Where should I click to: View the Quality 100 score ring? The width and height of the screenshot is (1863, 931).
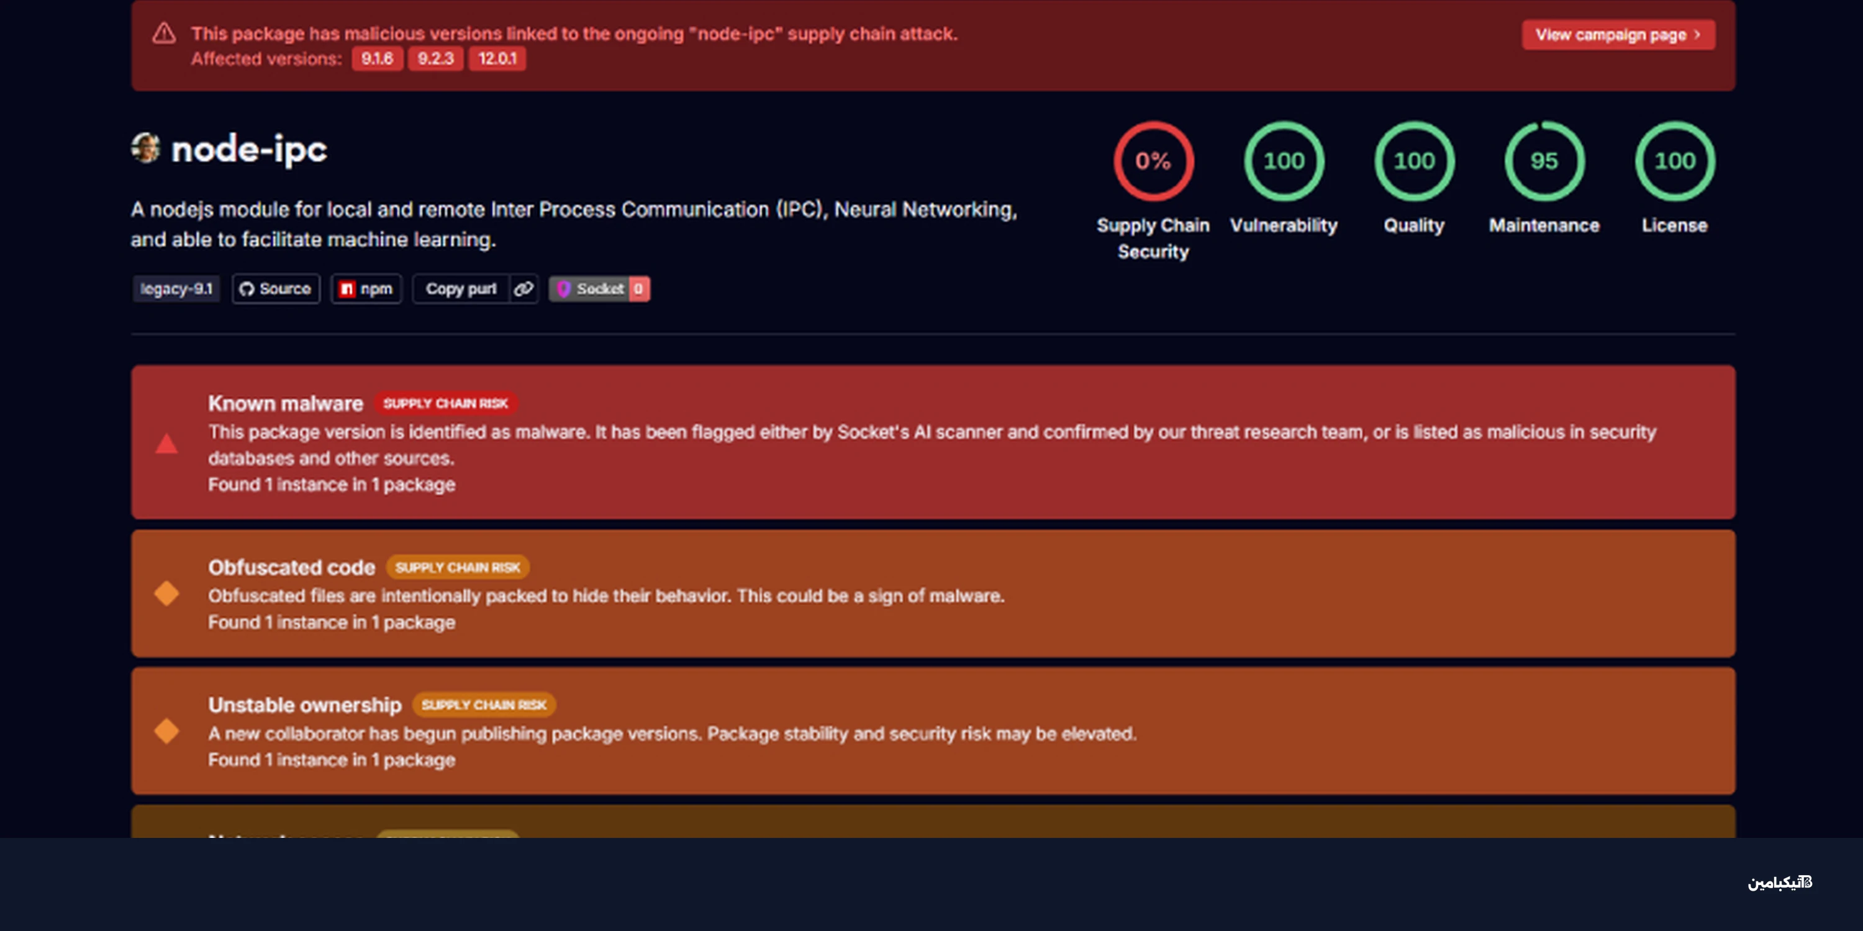tap(1414, 161)
